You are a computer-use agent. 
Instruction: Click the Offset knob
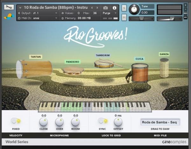click(118, 122)
